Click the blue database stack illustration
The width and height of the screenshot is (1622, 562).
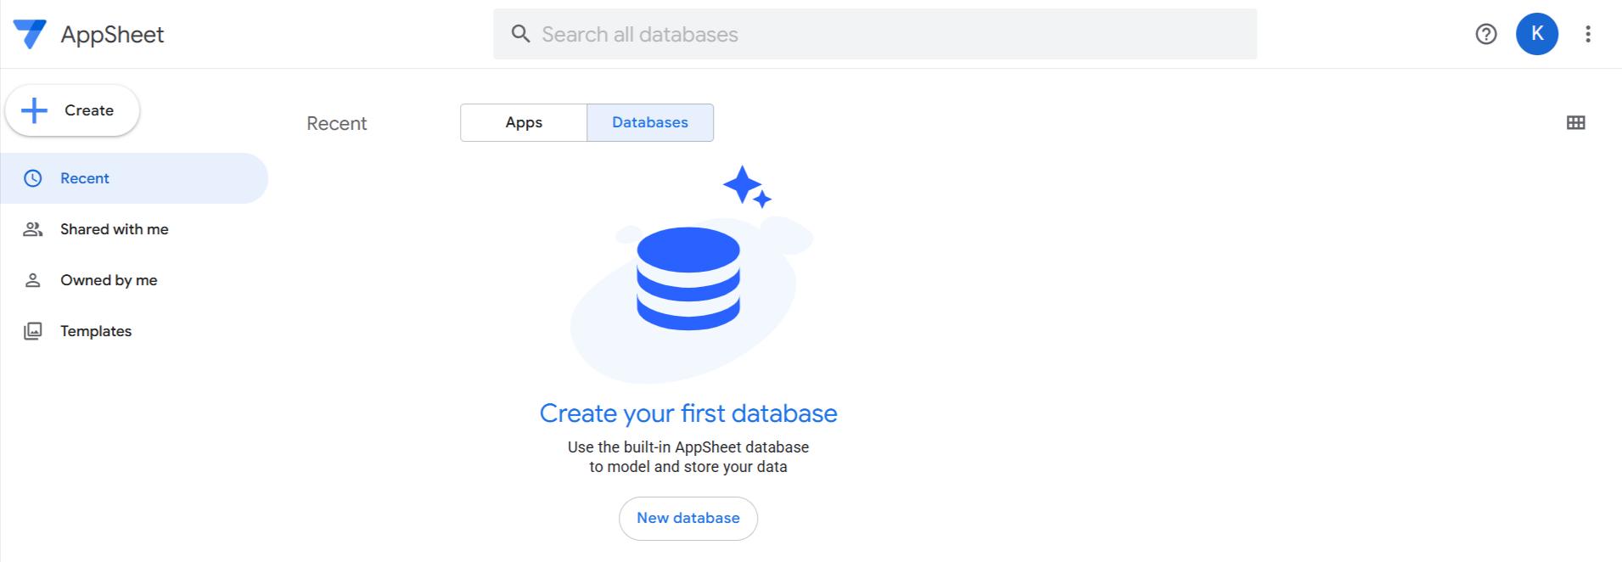[x=688, y=278]
